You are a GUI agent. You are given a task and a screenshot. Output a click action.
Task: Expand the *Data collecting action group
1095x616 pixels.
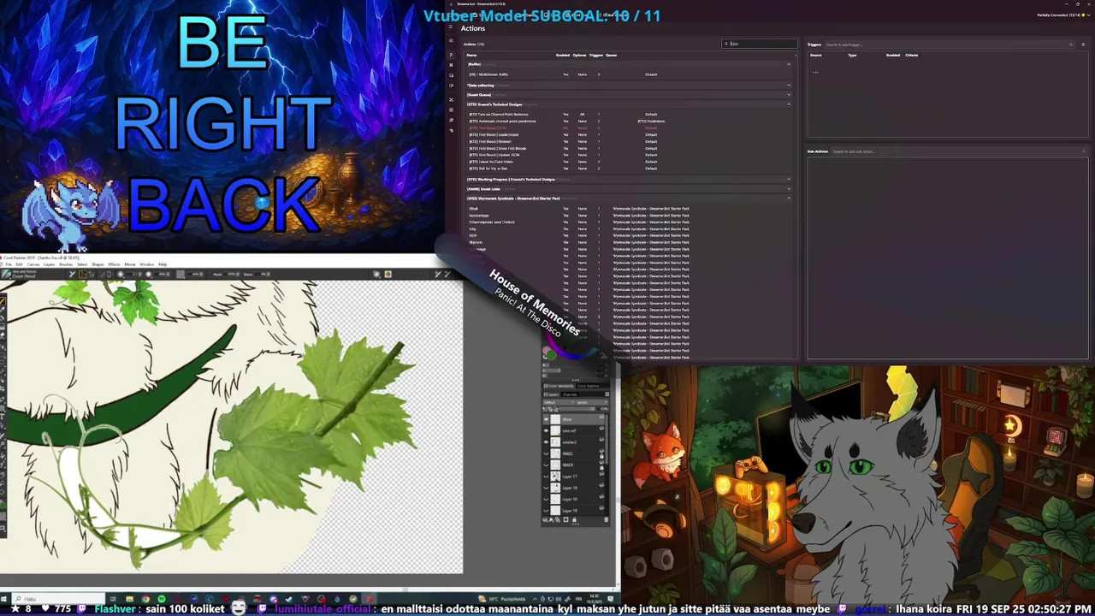[x=789, y=86]
